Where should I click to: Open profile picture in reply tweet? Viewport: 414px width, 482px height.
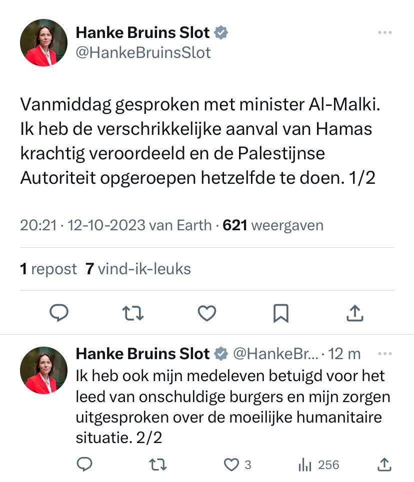coord(43,370)
